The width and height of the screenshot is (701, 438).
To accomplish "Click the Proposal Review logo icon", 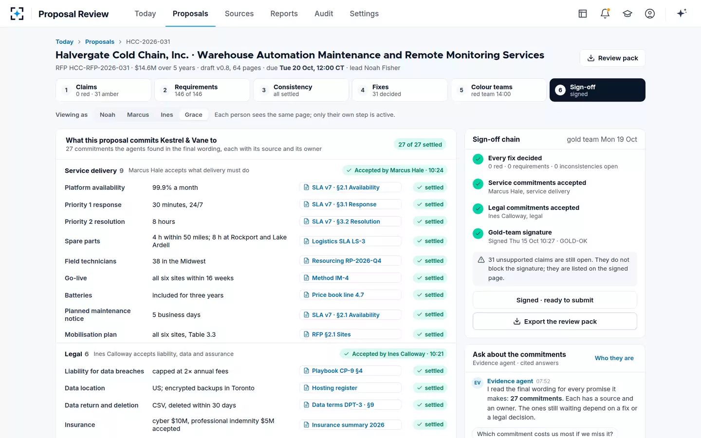I will pos(17,14).
